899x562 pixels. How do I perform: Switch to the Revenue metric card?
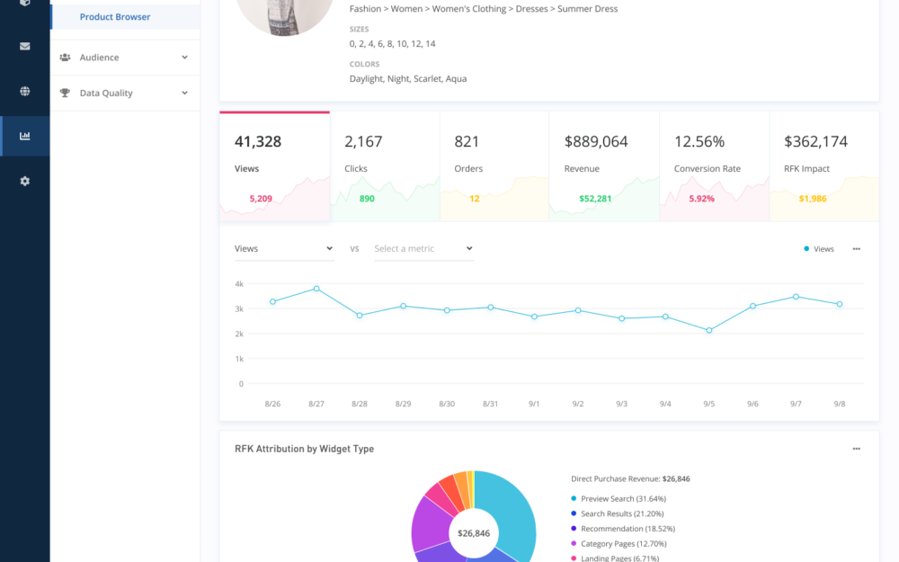point(604,166)
